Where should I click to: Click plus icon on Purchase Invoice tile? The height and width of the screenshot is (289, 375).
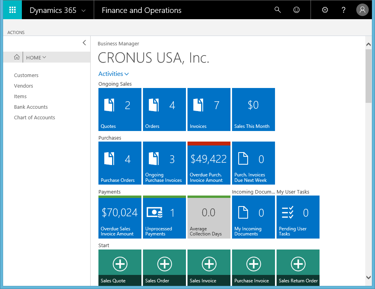tap(254, 264)
